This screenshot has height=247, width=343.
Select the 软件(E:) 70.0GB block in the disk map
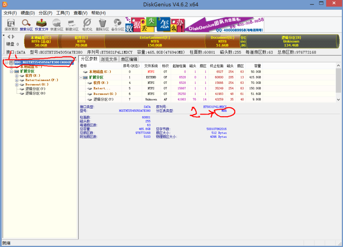[81, 41]
